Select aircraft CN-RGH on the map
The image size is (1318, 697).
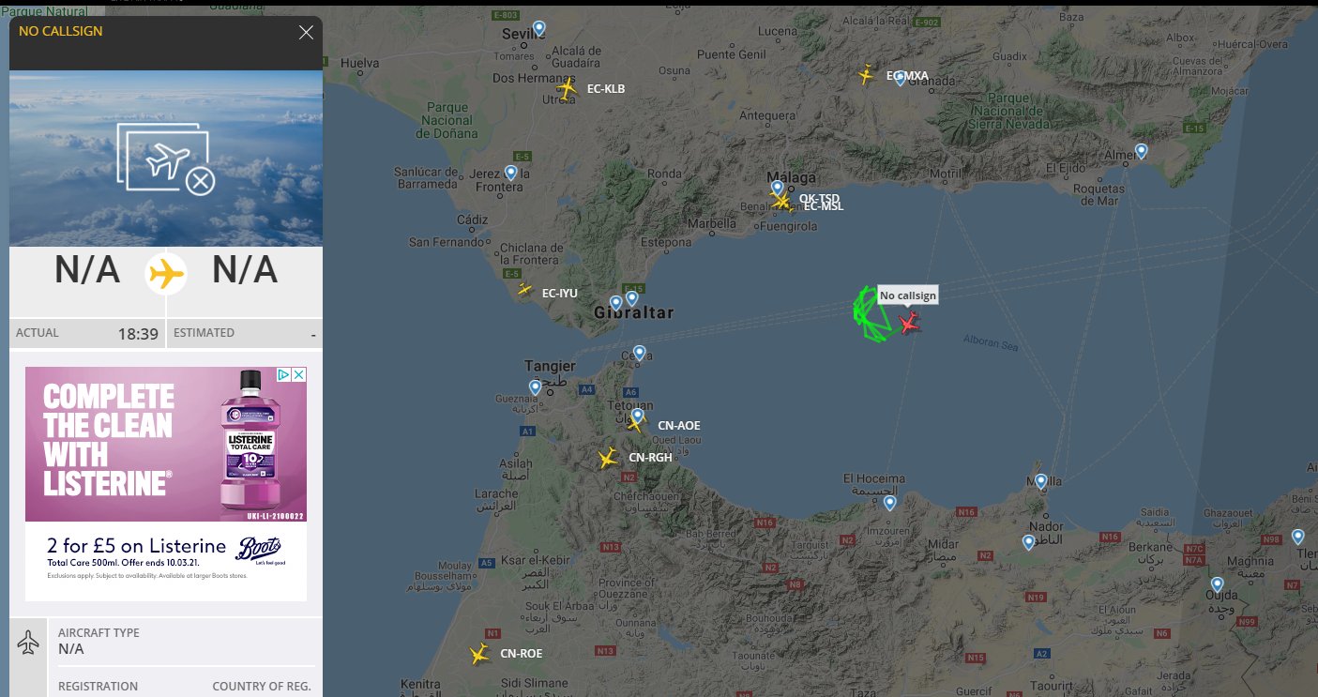point(608,458)
